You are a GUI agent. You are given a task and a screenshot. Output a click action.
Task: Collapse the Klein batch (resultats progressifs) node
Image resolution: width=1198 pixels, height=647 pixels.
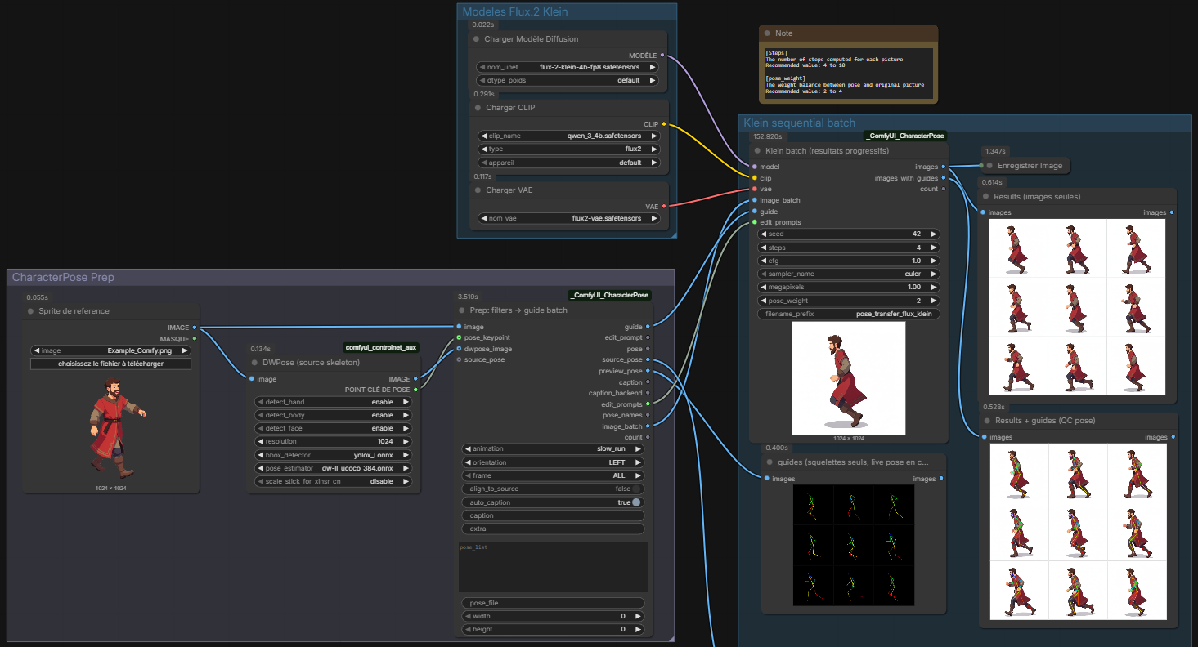pos(756,151)
